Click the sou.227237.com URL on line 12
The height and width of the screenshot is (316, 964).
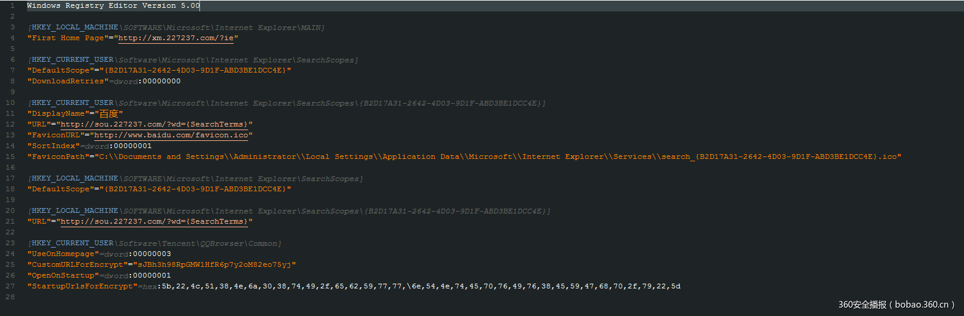154,125
